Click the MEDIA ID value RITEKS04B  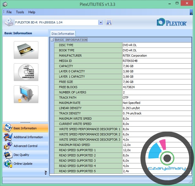(x=130, y=61)
